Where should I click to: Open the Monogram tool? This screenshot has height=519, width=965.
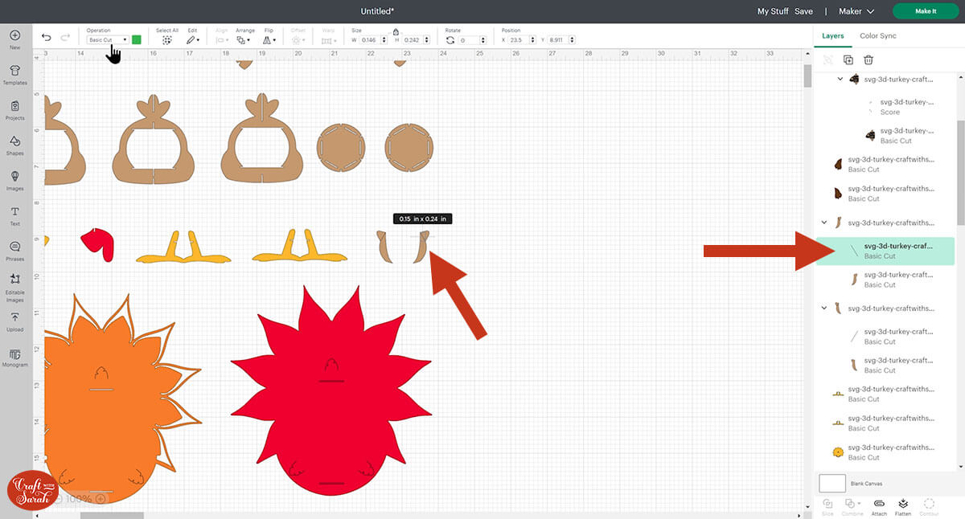click(14, 358)
